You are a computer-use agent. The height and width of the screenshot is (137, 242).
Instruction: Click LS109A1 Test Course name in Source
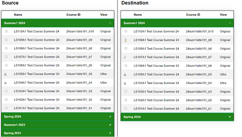(37, 40)
